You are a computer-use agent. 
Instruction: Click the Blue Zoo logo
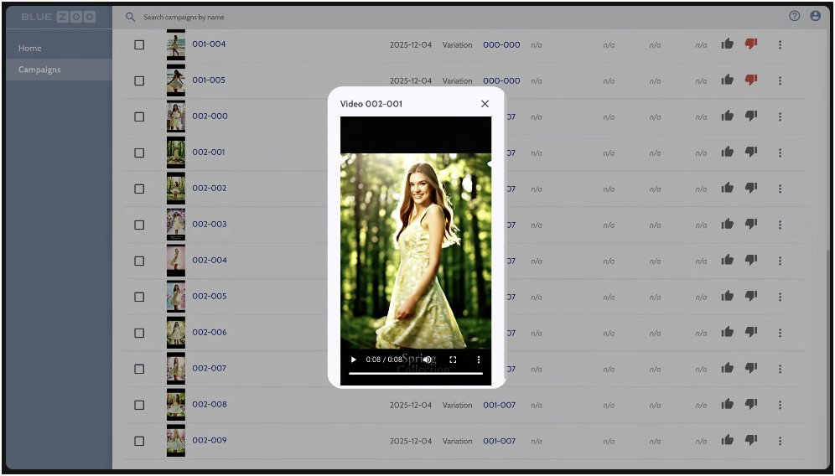tap(58, 17)
